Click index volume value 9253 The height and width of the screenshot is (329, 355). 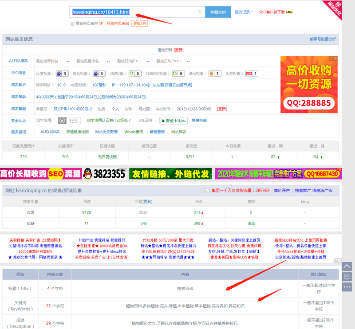[190, 157]
